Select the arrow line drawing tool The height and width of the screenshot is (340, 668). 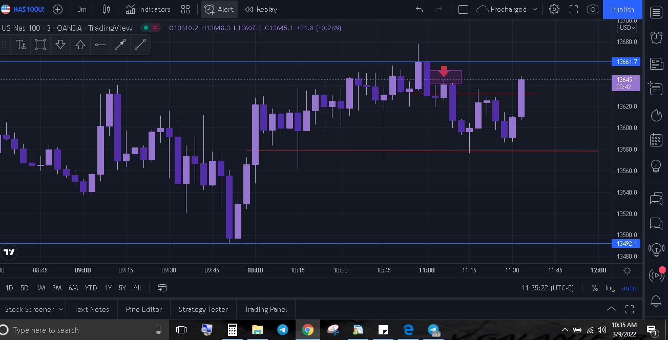120,45
